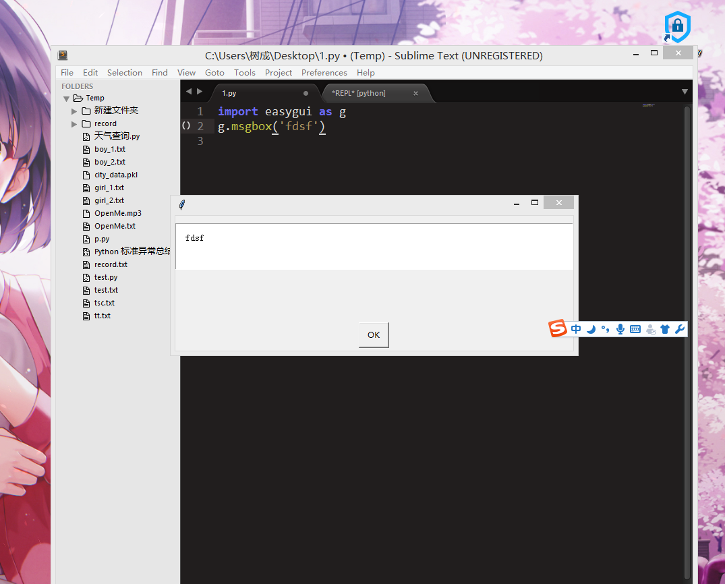Toggle the half-width moon icon

coord(591,329)
